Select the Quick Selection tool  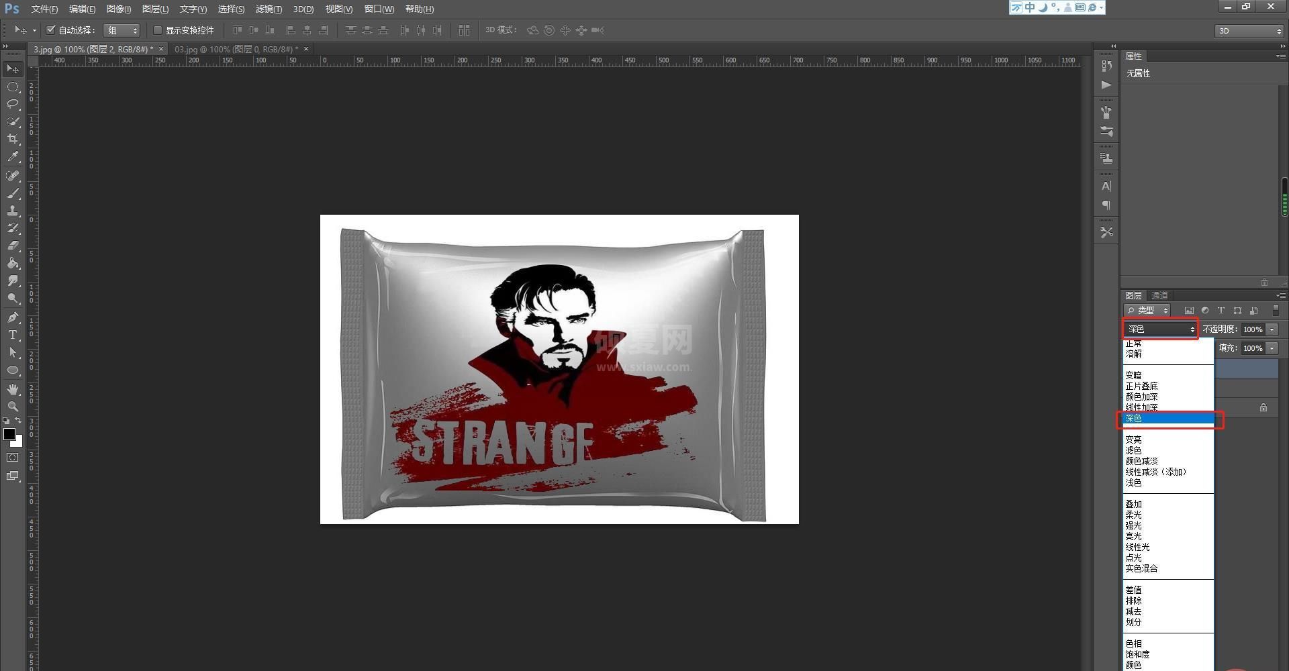(x=13, y=121)
